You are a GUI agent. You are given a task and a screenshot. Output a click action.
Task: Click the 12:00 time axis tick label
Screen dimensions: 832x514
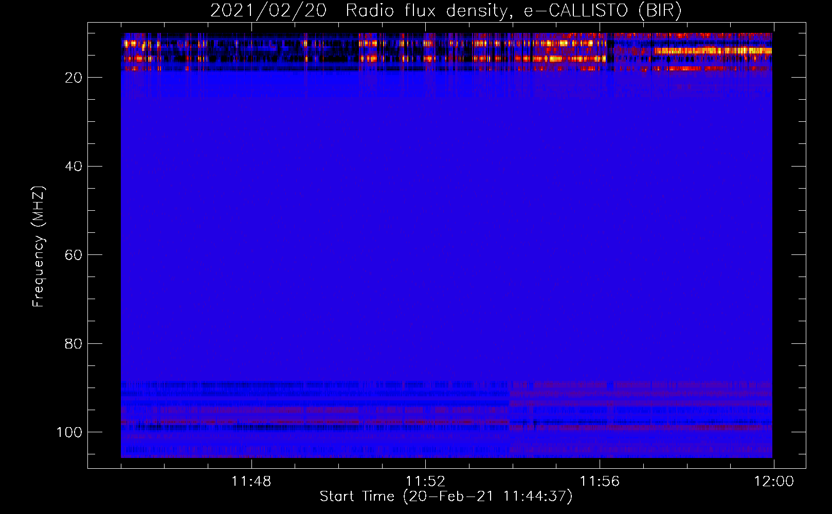(x=774, y=481)
